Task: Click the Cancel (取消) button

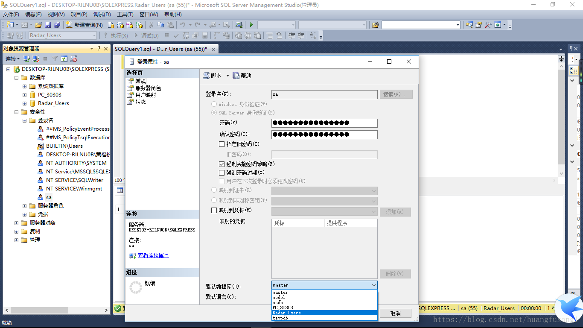Action: (x=396, y=313)
